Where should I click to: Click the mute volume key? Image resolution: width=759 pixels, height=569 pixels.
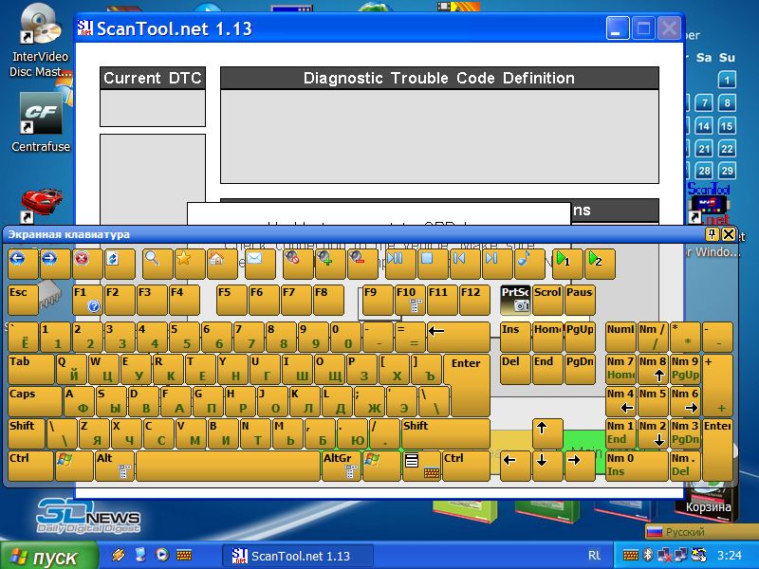pos(298,264)
